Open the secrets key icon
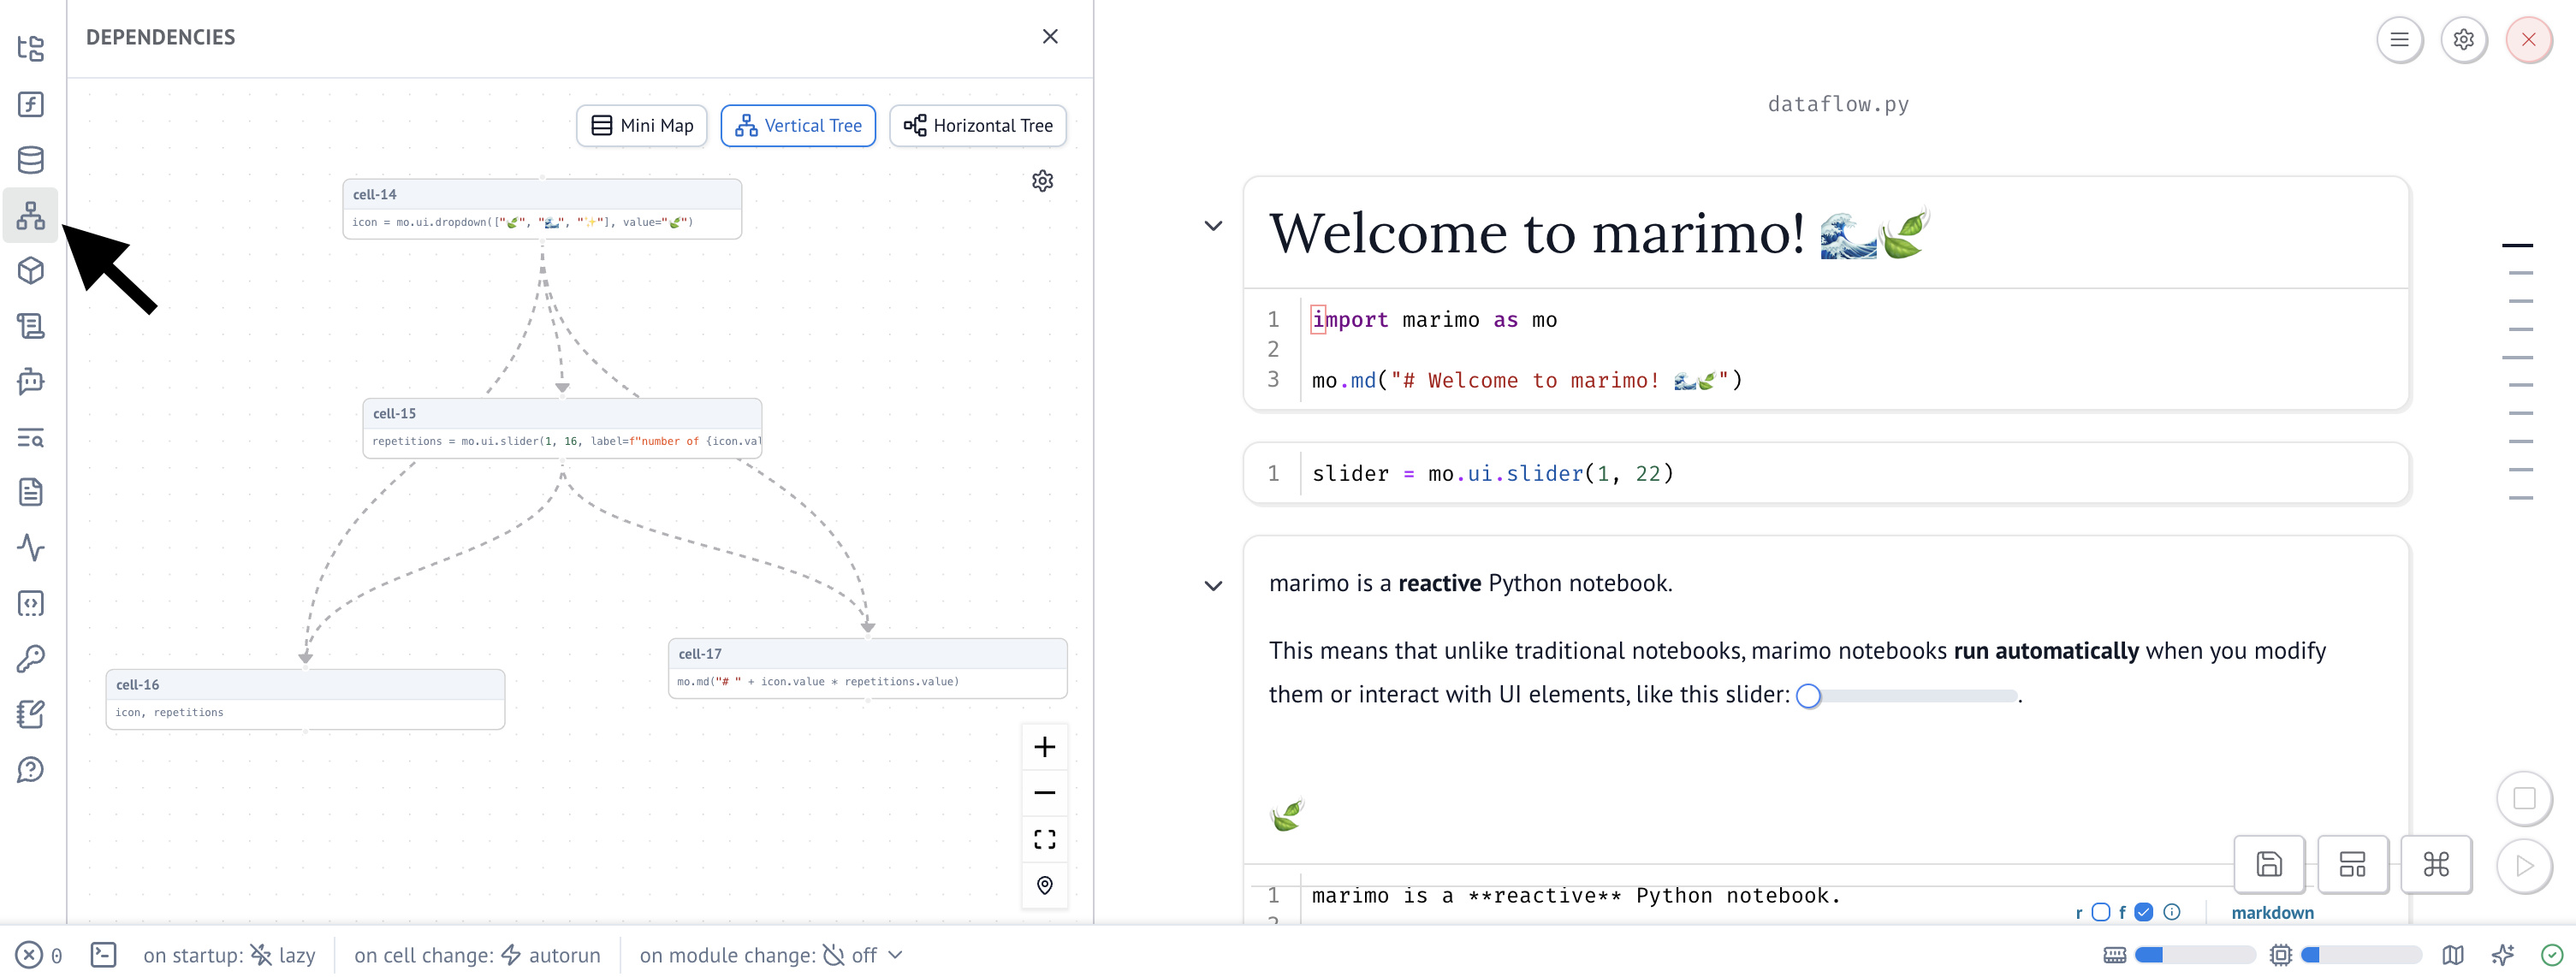The image size is (2576, 977). click(x=31, y=659)
